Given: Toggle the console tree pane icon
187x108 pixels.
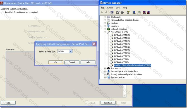Looking at the screenshot, I should click(112, 12).
